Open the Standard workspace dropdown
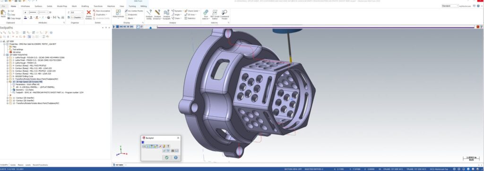 point(450,6)
